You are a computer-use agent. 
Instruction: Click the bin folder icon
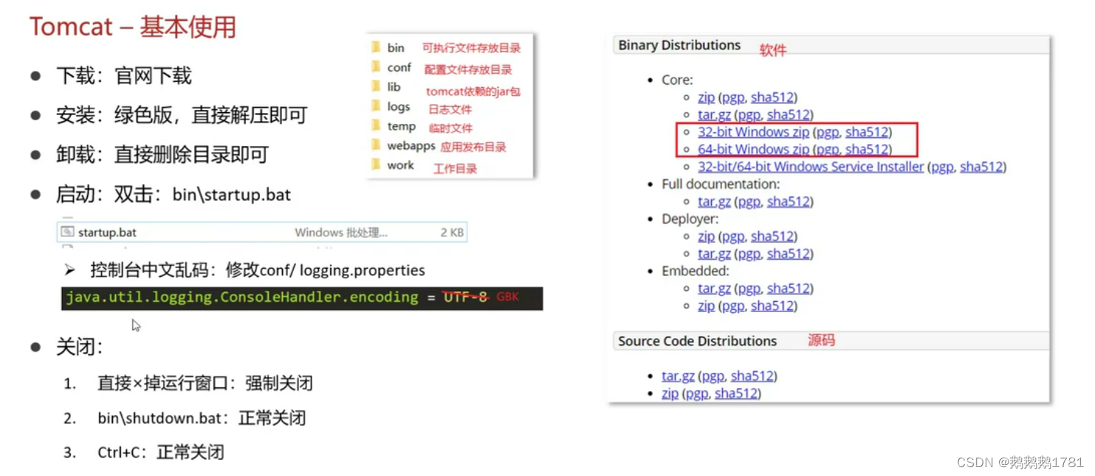pos(377,47)
